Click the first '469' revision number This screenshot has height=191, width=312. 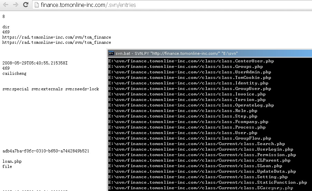6,32
